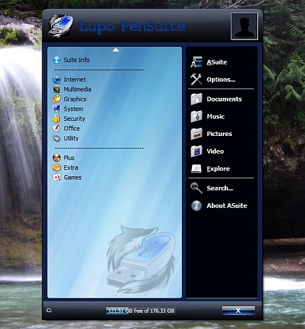305x329 pixels.
Task: Open the Utility gear icon
Action: point(57,138)
